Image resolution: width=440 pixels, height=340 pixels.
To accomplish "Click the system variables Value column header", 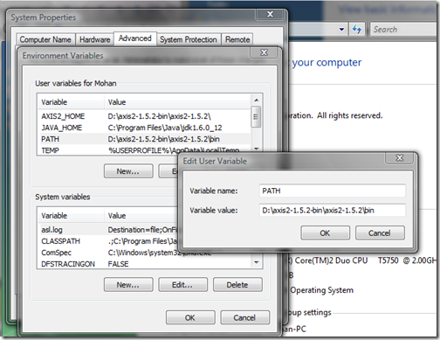I will coord(141,216).
